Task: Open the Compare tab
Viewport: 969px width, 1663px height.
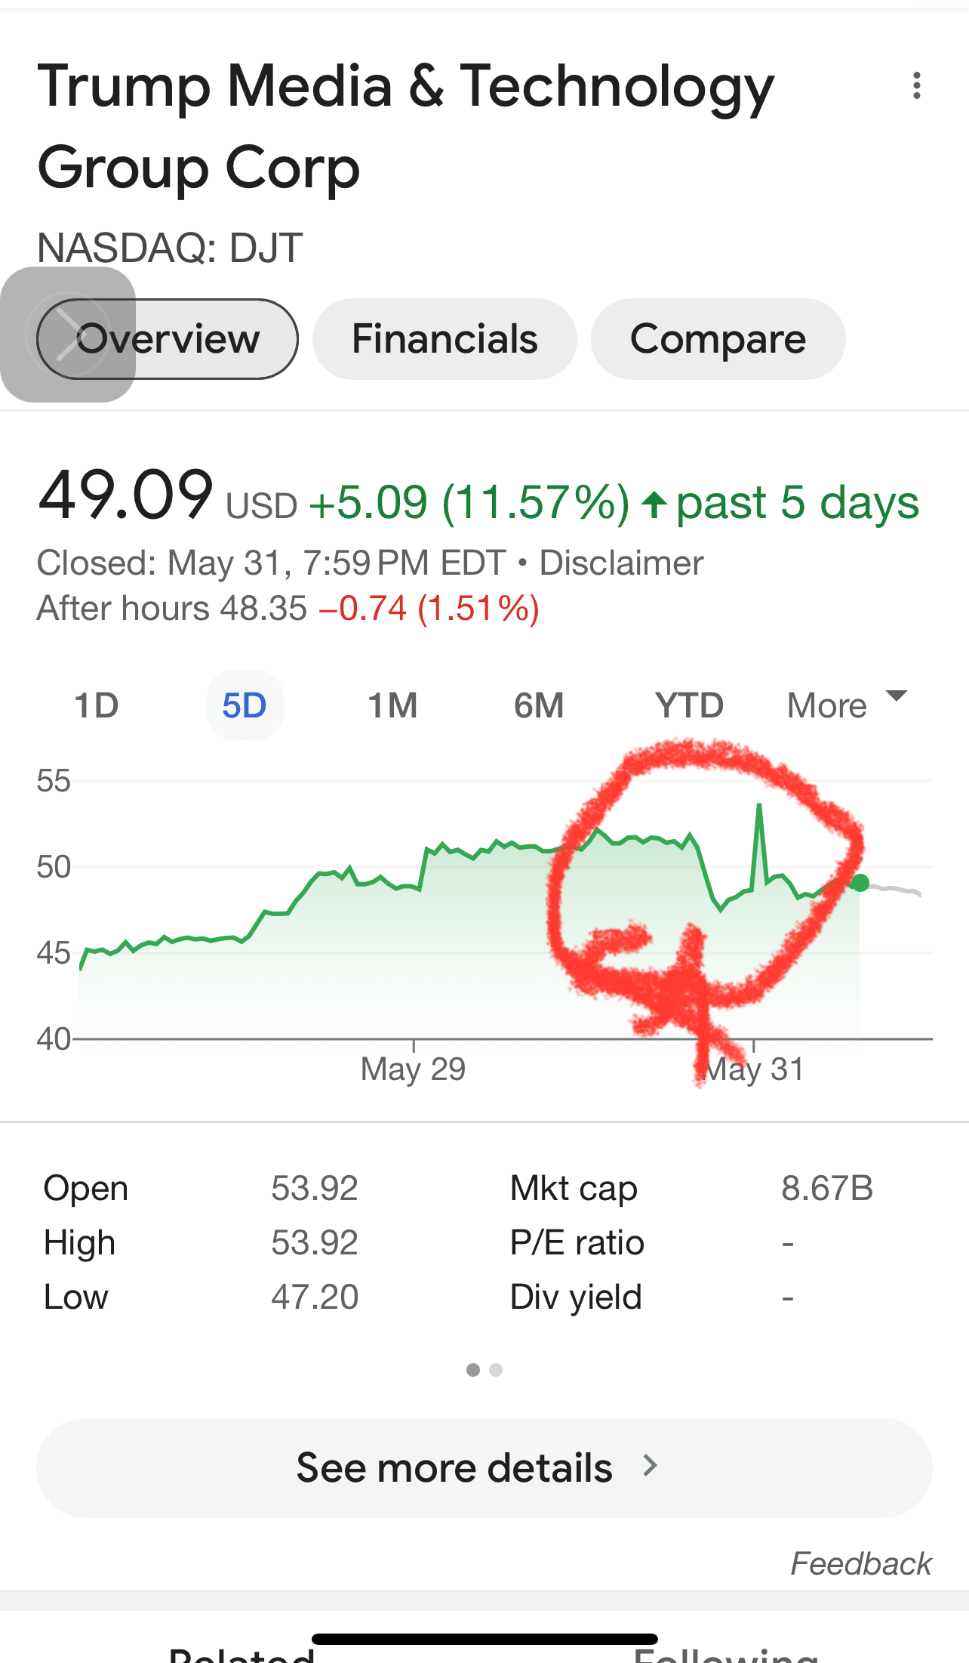Action: [x=718, y=339]
